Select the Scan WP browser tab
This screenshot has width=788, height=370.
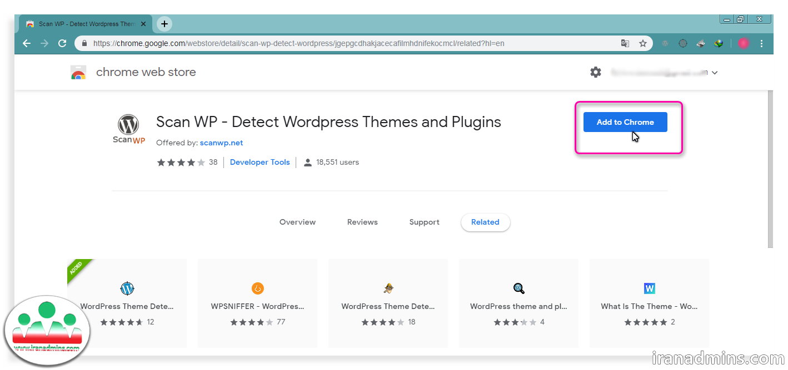click(86, 24)
